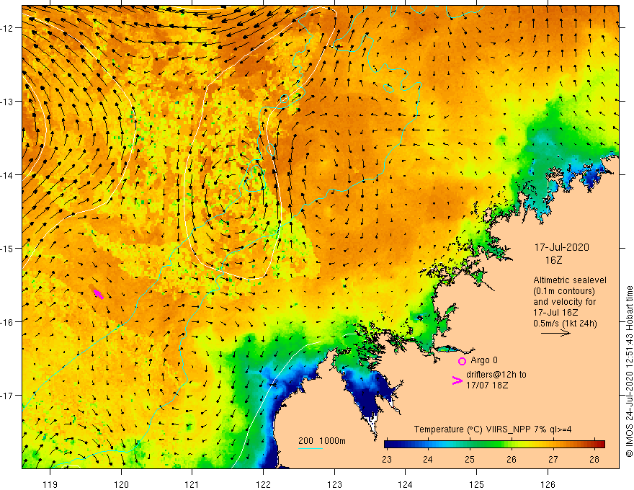The width and height of the screenshot is (634, 490).
Task: Click the latitude axis label -12
Action: pos(8,28)
